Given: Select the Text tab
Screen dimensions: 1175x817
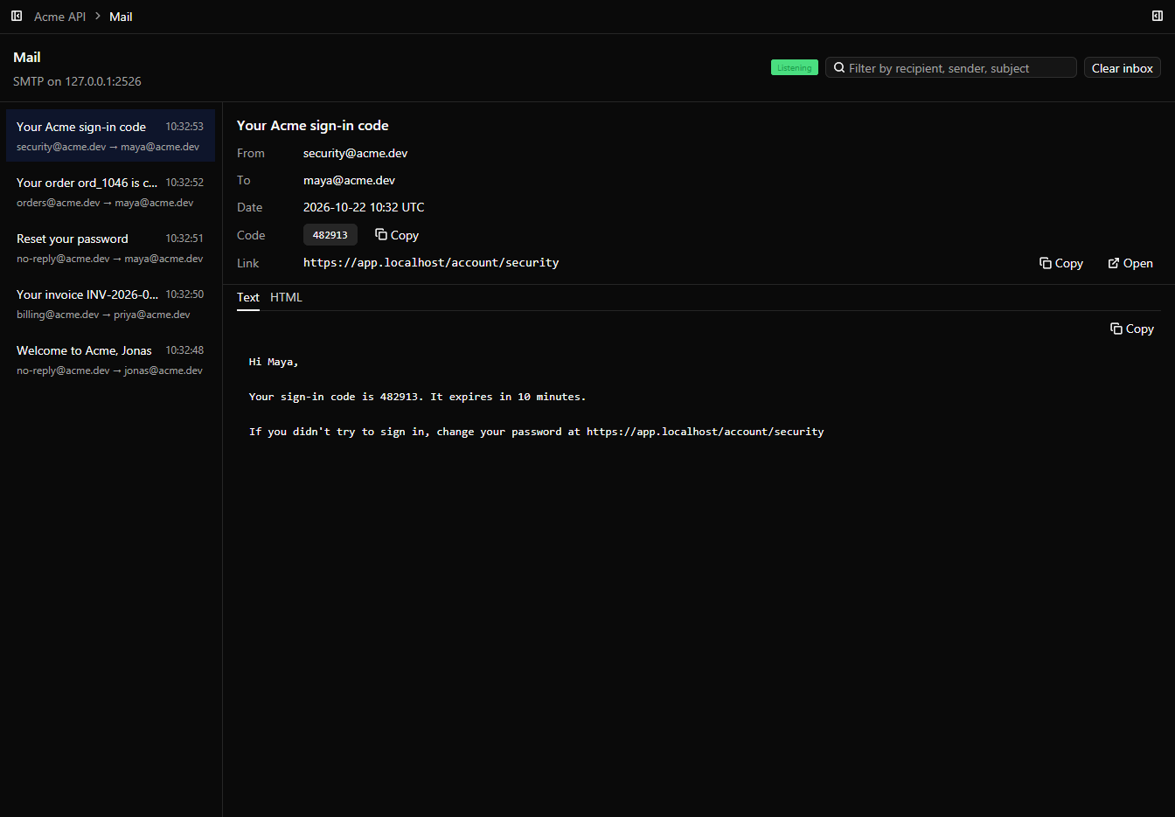Looking at the screenshot, I should pyautogui.click(x=248, y=297).
